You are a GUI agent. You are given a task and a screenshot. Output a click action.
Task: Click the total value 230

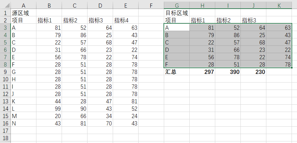pyautogui.click(x=254, y=72)
